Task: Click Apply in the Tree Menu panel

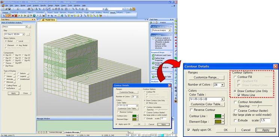Action: (13, 93)
